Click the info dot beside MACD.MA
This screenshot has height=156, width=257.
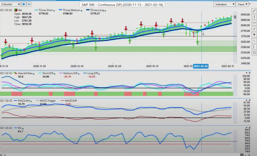(x=31, y=101)
